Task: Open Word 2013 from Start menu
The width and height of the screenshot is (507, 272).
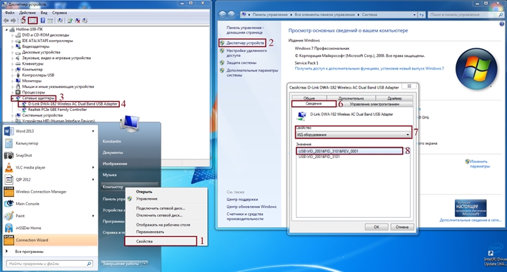Action: click(x=25, y=131)
